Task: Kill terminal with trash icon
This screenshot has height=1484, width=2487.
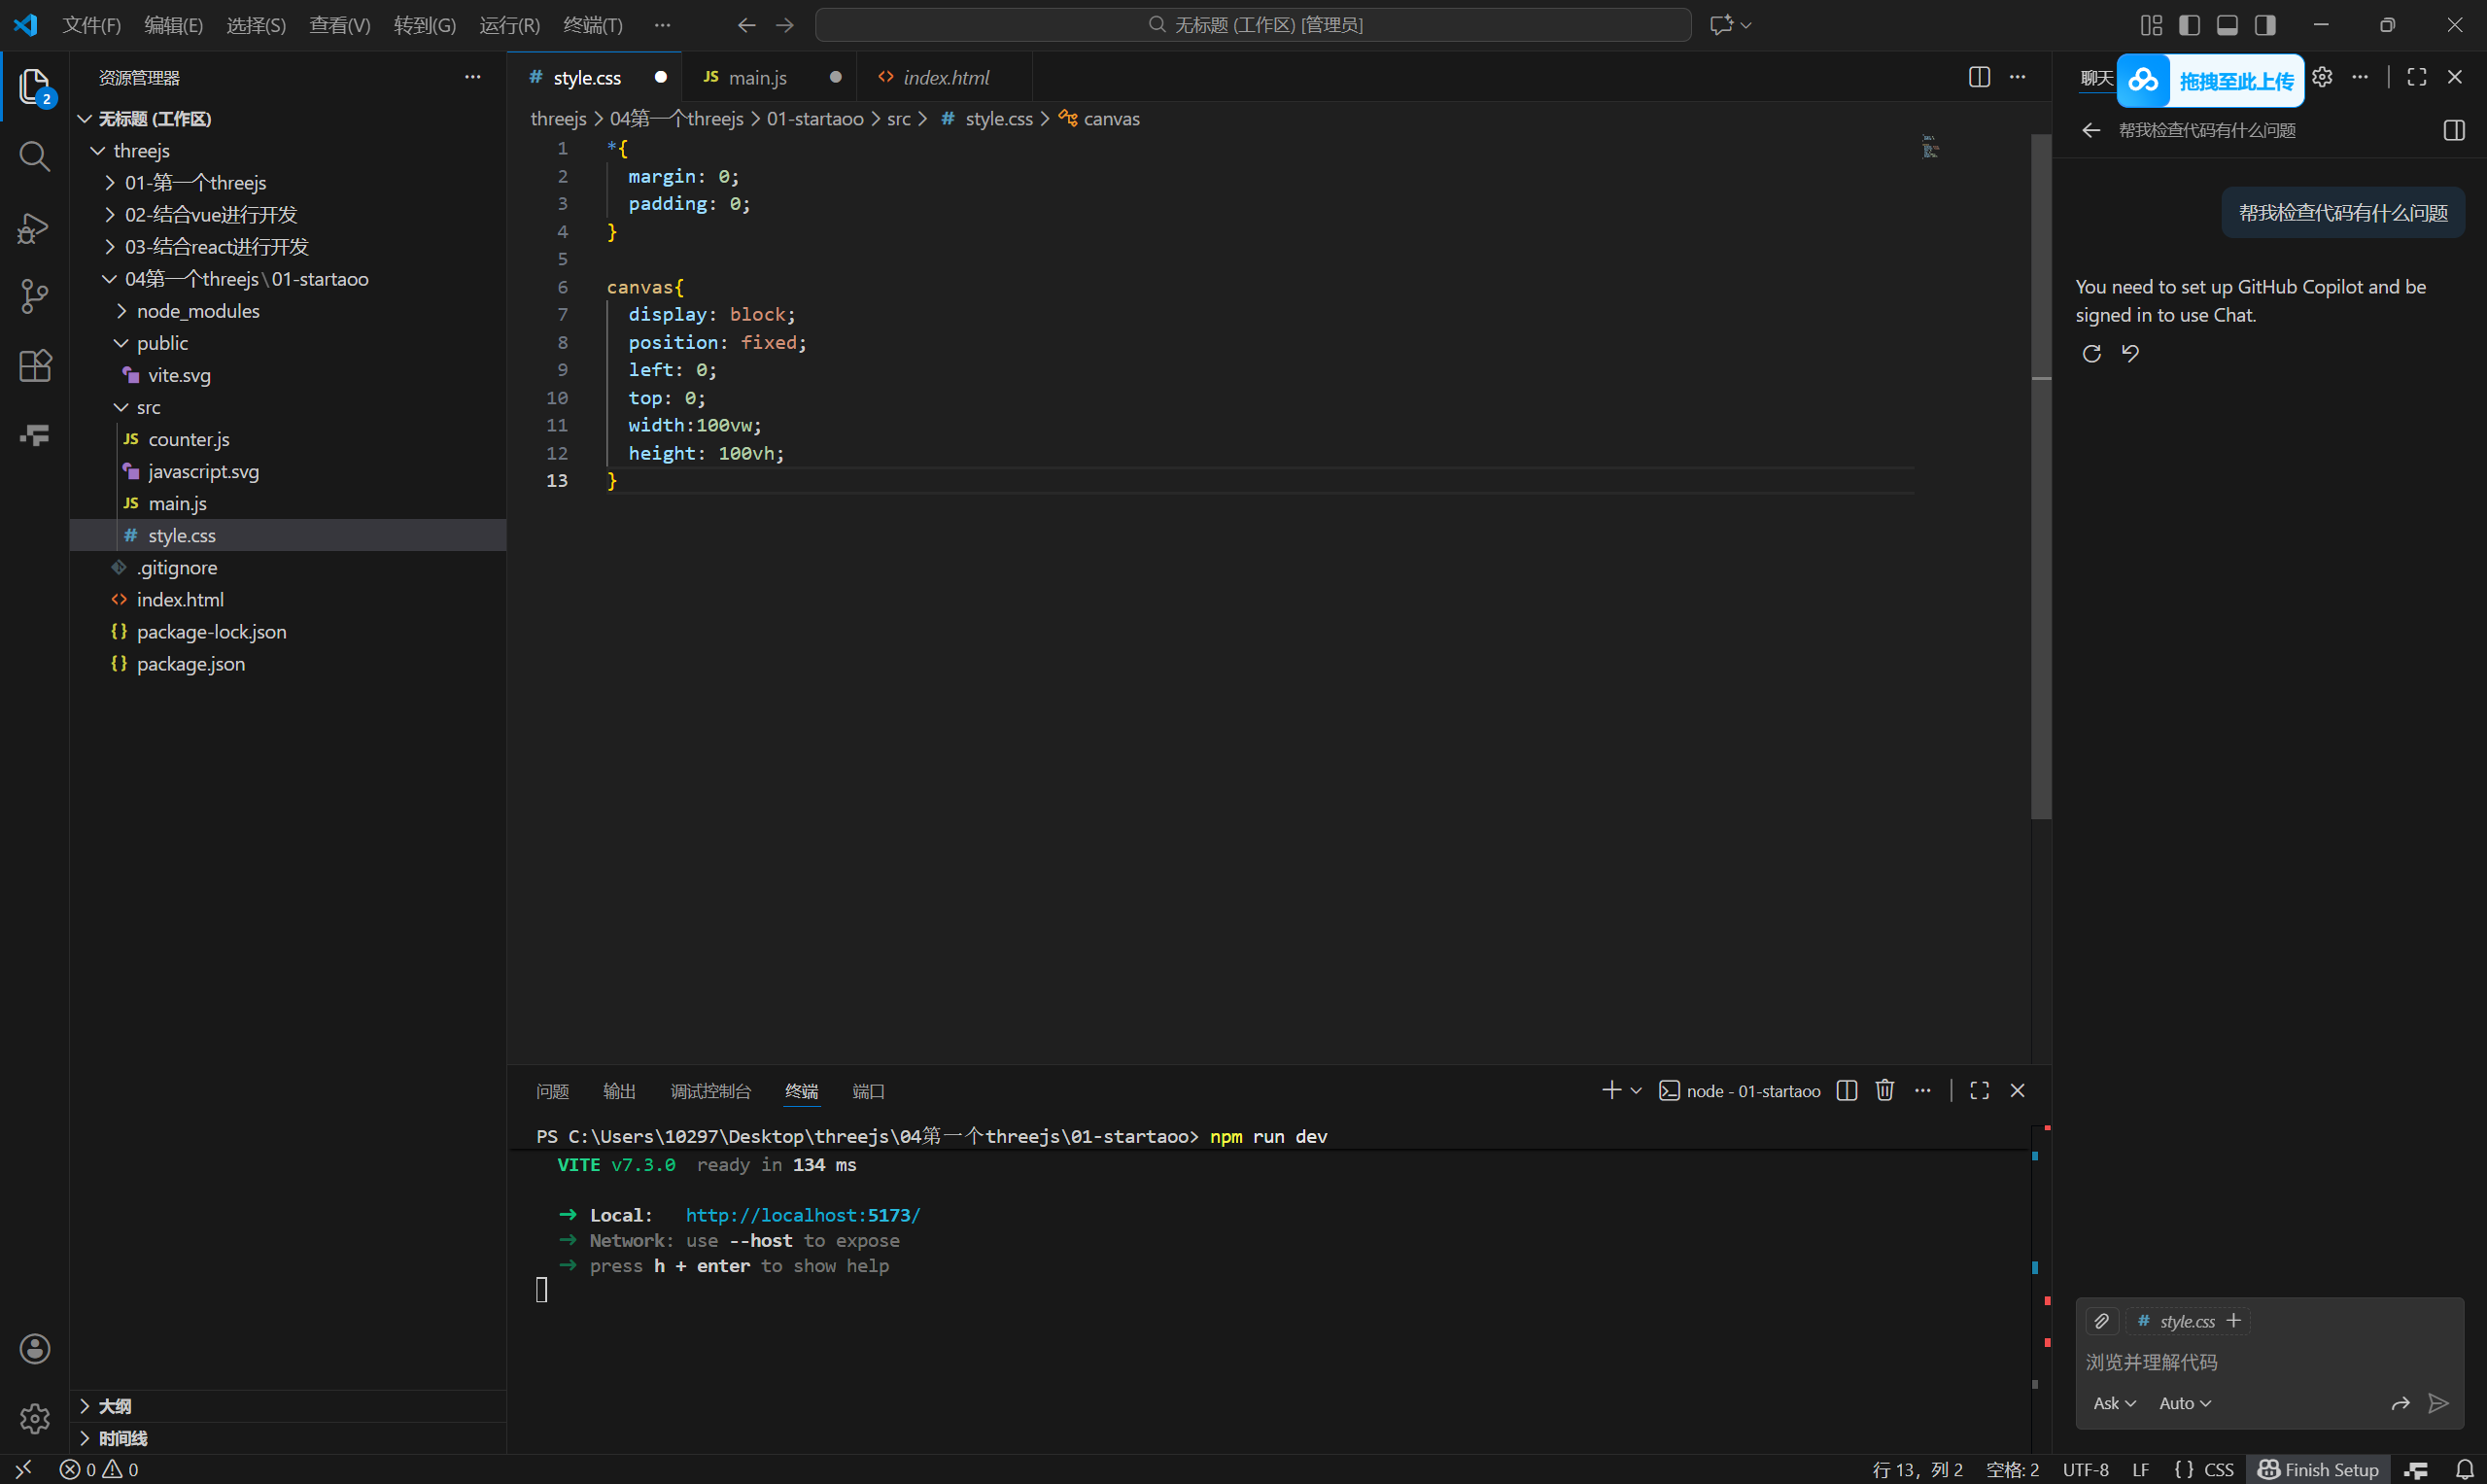Action: coord(1884,1090)
